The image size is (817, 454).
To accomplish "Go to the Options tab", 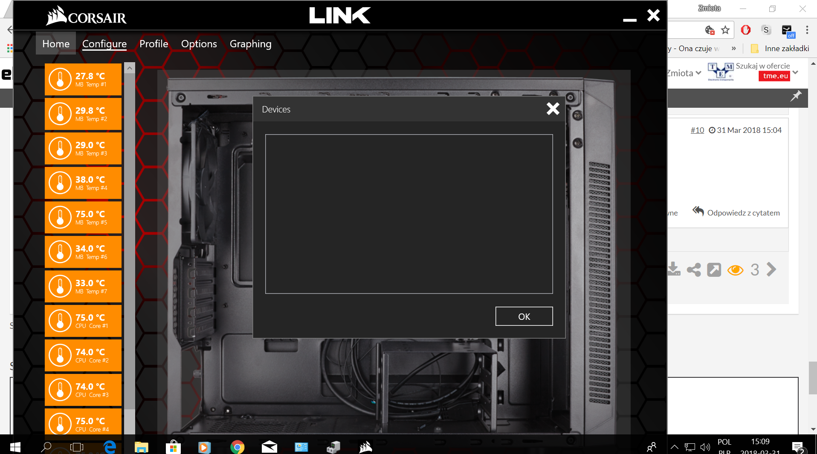I will coord(199,43).
